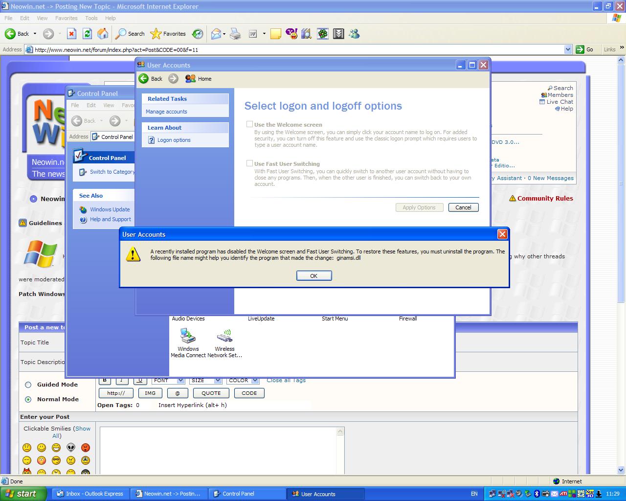The image size is (626, 501).
Task: Print the current page
Action: tap(235, 33)
